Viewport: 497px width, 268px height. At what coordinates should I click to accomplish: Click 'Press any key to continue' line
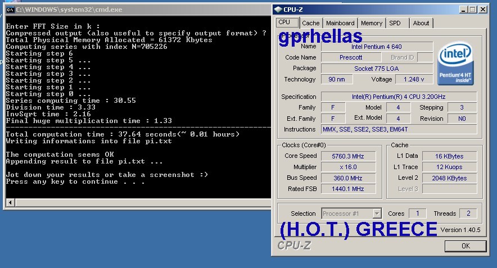pos(75,181)
